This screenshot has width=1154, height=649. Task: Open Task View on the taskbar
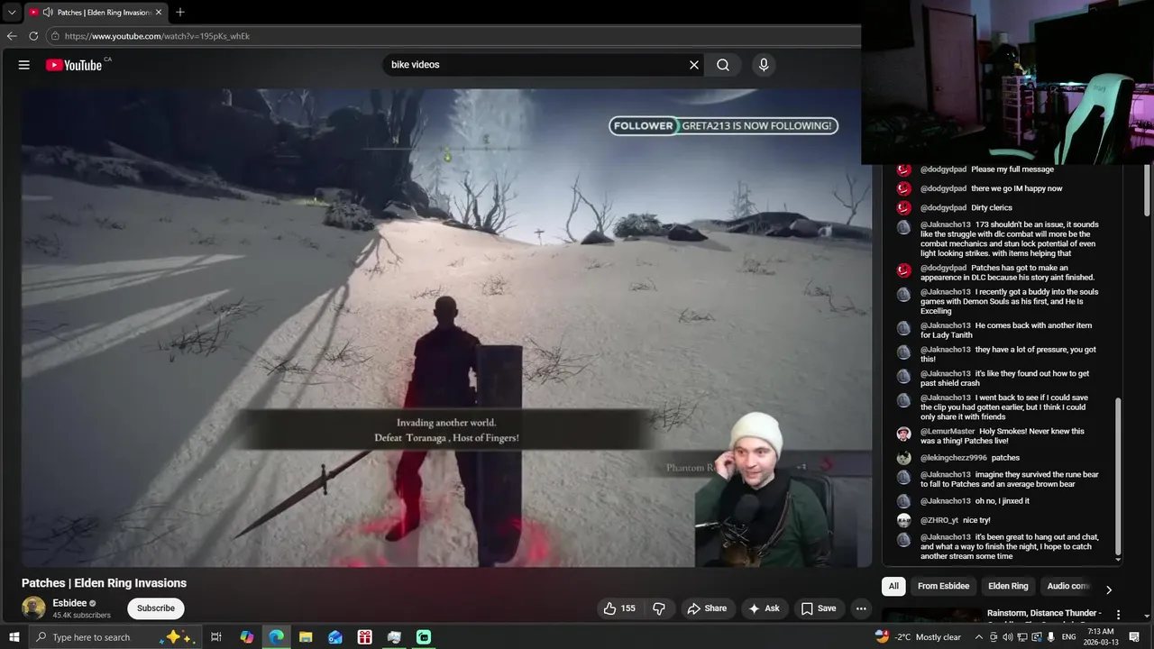[x=216, y=637]
